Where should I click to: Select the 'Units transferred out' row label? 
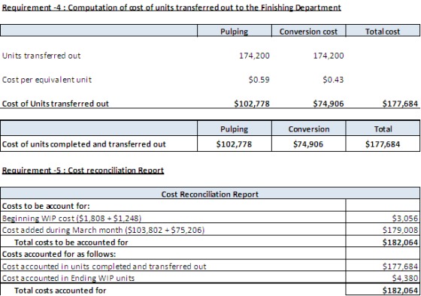coord(41,56)
